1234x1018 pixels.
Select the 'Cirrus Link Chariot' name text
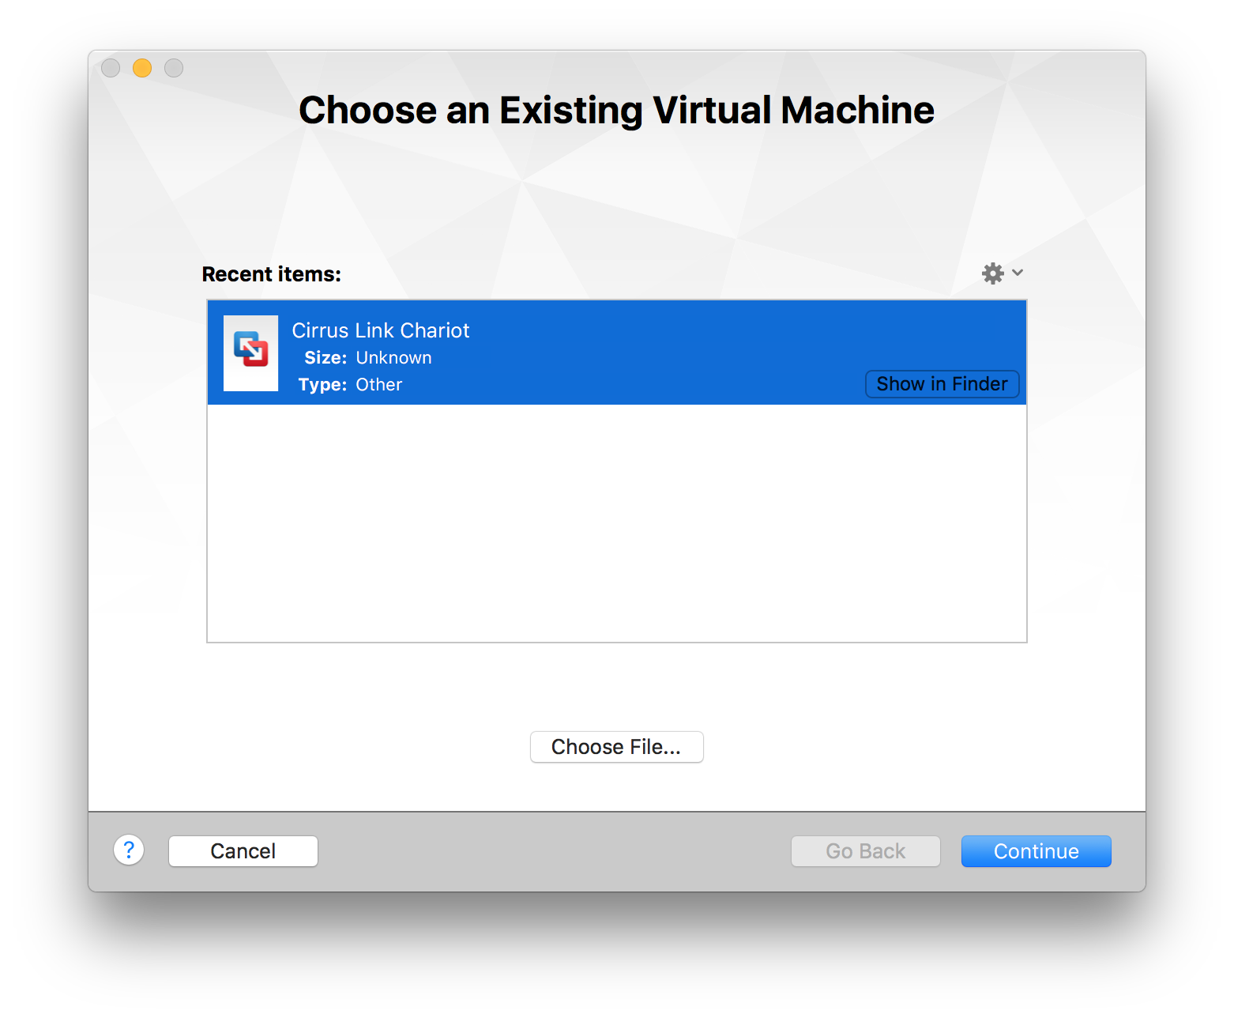point(381,330)
